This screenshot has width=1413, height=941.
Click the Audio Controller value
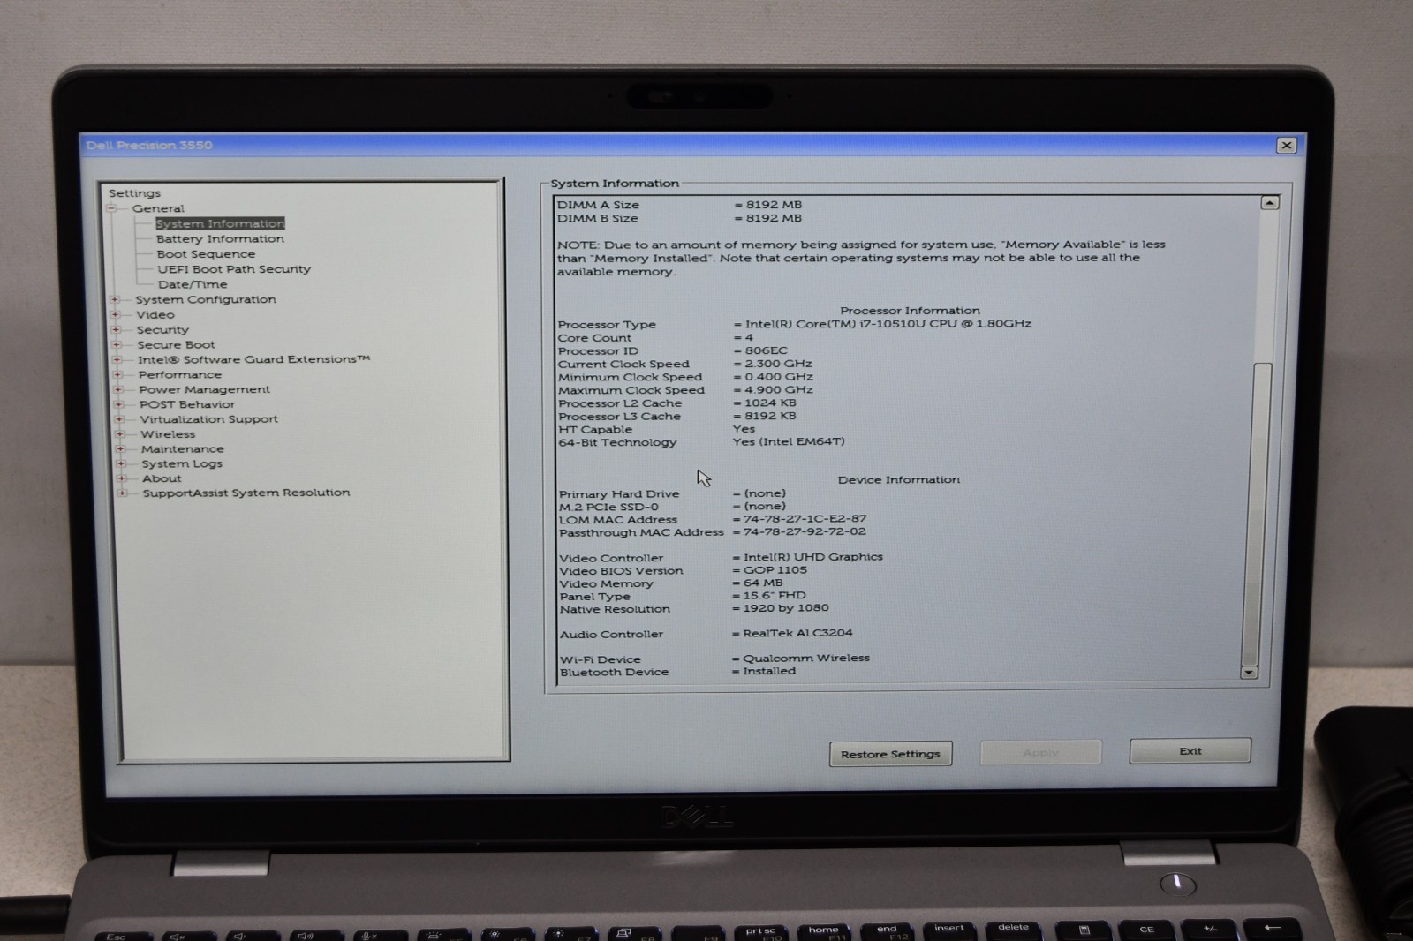click(x=797, y=633)
